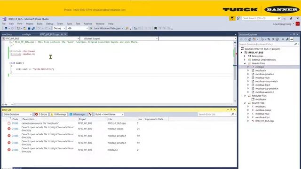Screen dimensions: 301x169
Task: Select modbus.rc resource file
Action: 261,99
